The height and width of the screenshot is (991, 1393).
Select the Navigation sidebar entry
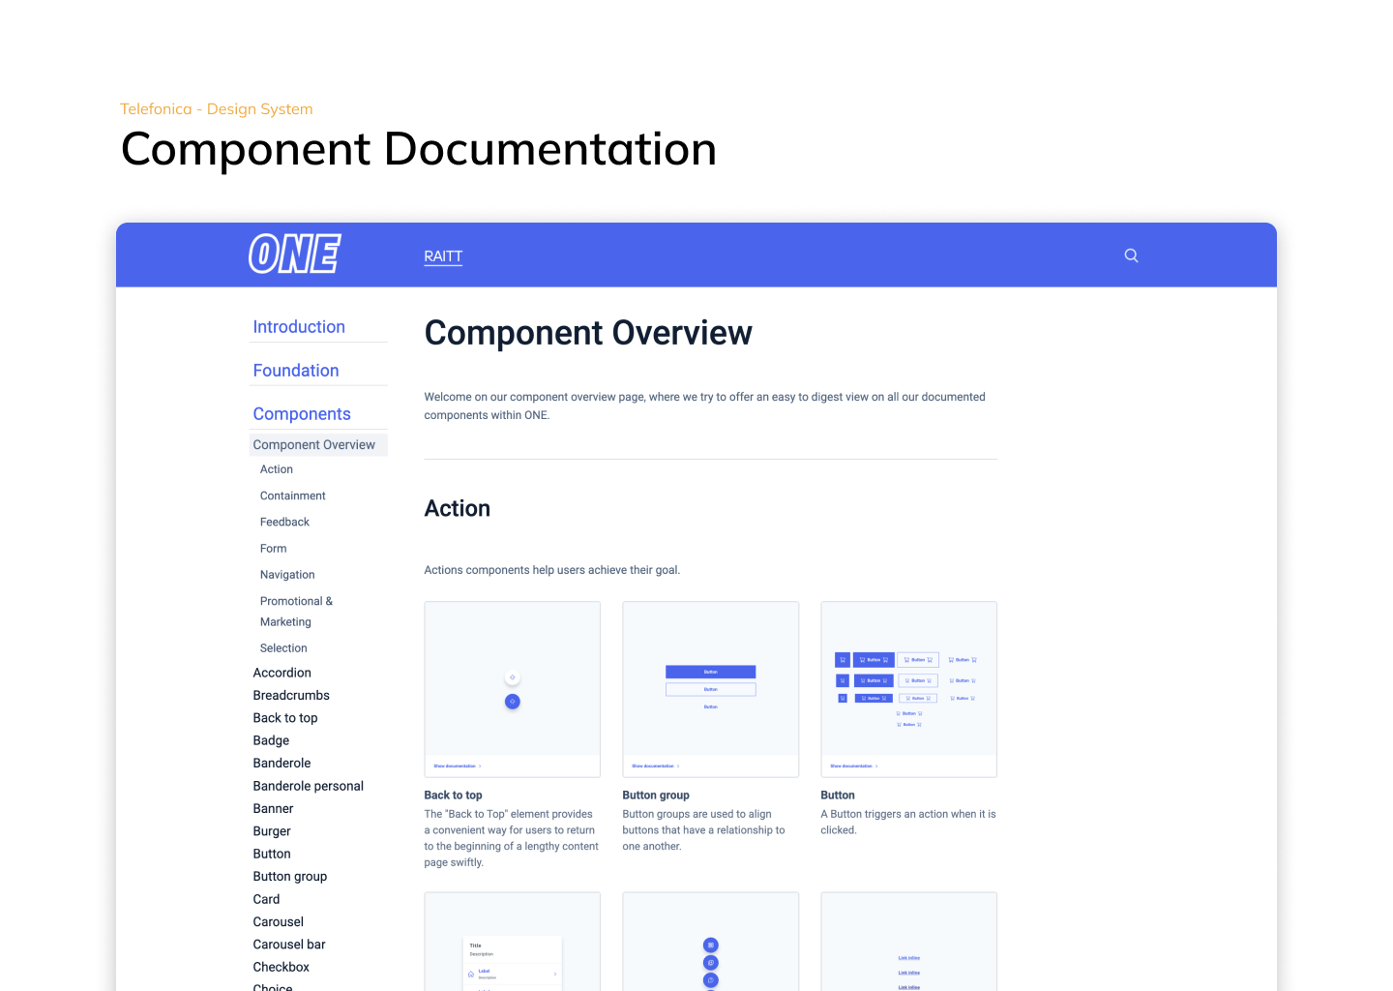coord(287,575)
